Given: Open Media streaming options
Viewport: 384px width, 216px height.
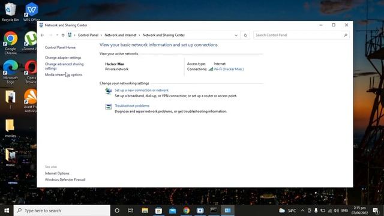Looking at the screenshot, I should pos(64,74).
